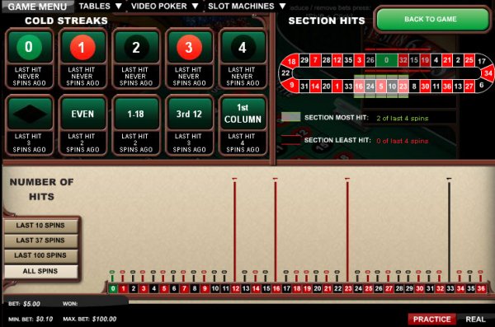The width and height of the screenshot is (495, 327).
Task: Expand the Tables dropdown menu
Action: pos(100,6)
